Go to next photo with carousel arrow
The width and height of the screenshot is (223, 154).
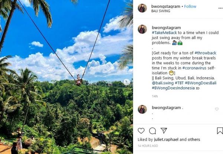[x=127, y=82]
